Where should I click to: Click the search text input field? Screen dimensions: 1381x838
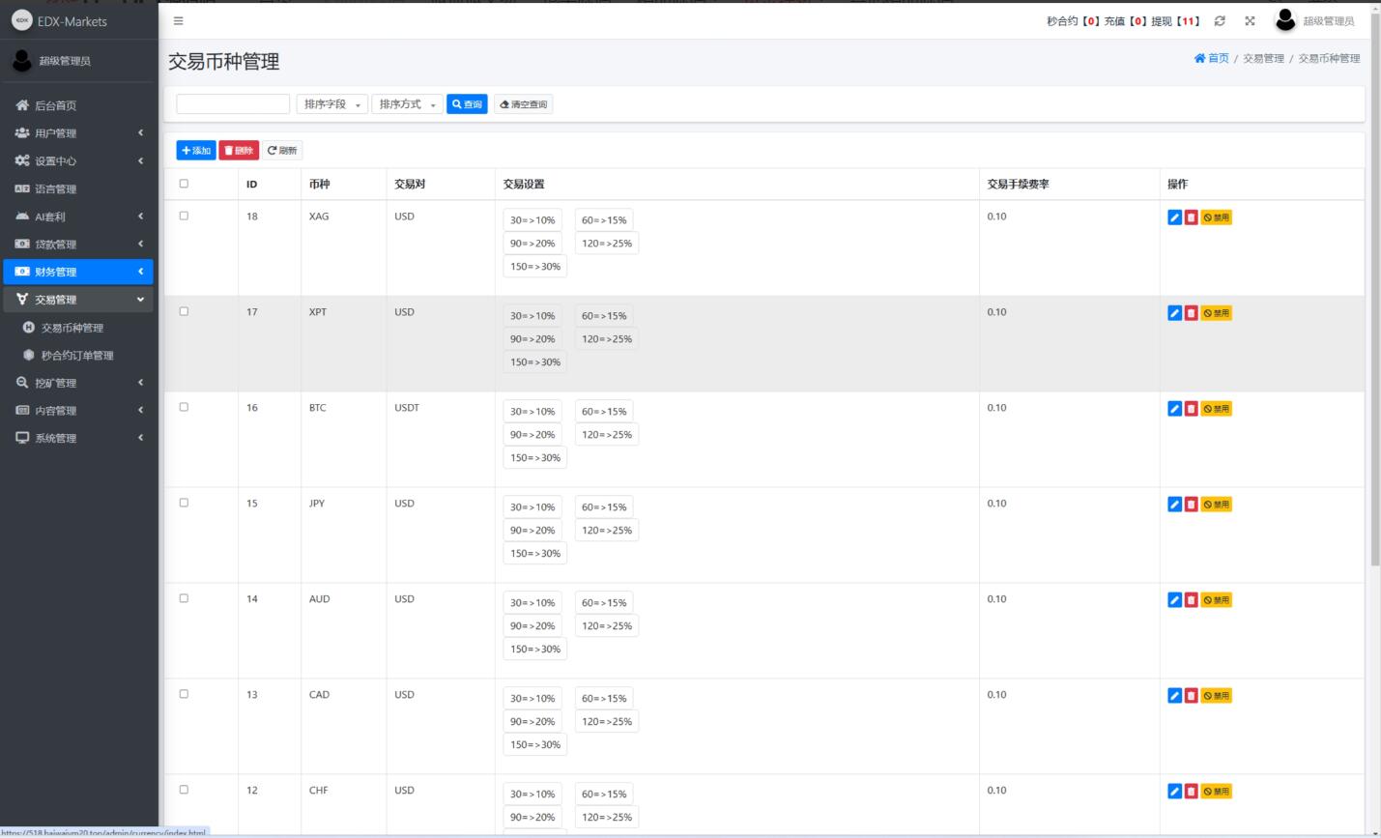pos(233,104)
